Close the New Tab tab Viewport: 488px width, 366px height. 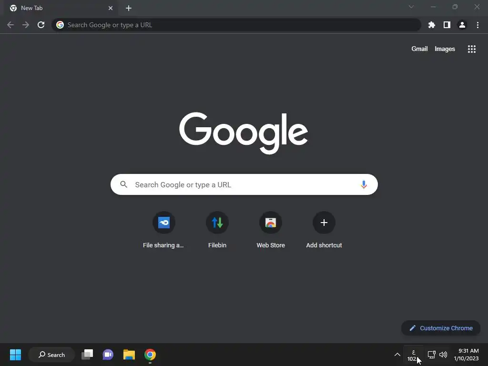click(x=111, y=8)
